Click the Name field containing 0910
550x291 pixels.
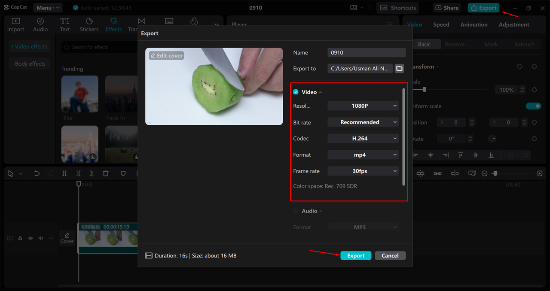click(x=367, y=52)
